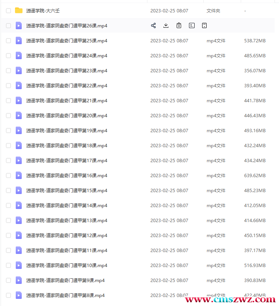Open the 逍遥学院-大六壬 folder name
279x306 pixels.
(x=43, y=11)
